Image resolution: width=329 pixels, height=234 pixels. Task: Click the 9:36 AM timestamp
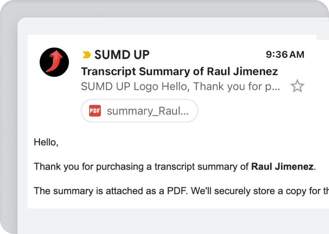[285, 55]
